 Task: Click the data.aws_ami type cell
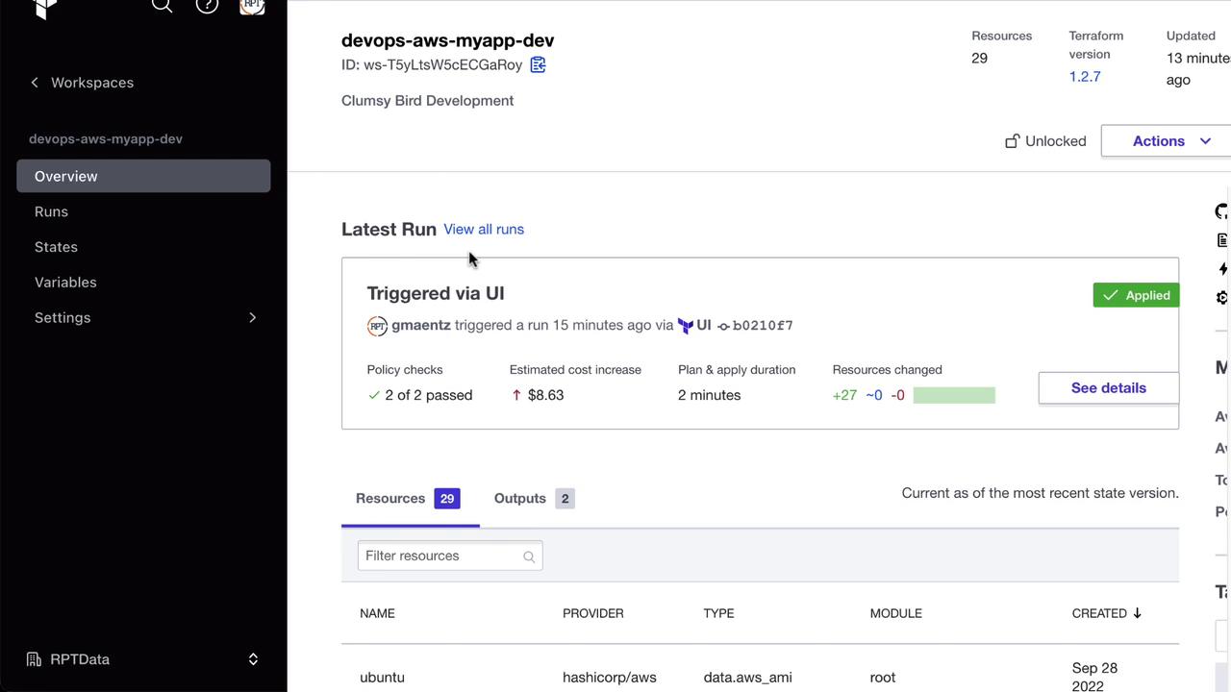click(x=748, y=678)
